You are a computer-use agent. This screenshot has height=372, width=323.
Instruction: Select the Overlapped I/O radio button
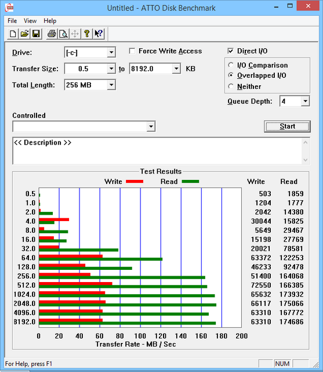click(231, 75)
